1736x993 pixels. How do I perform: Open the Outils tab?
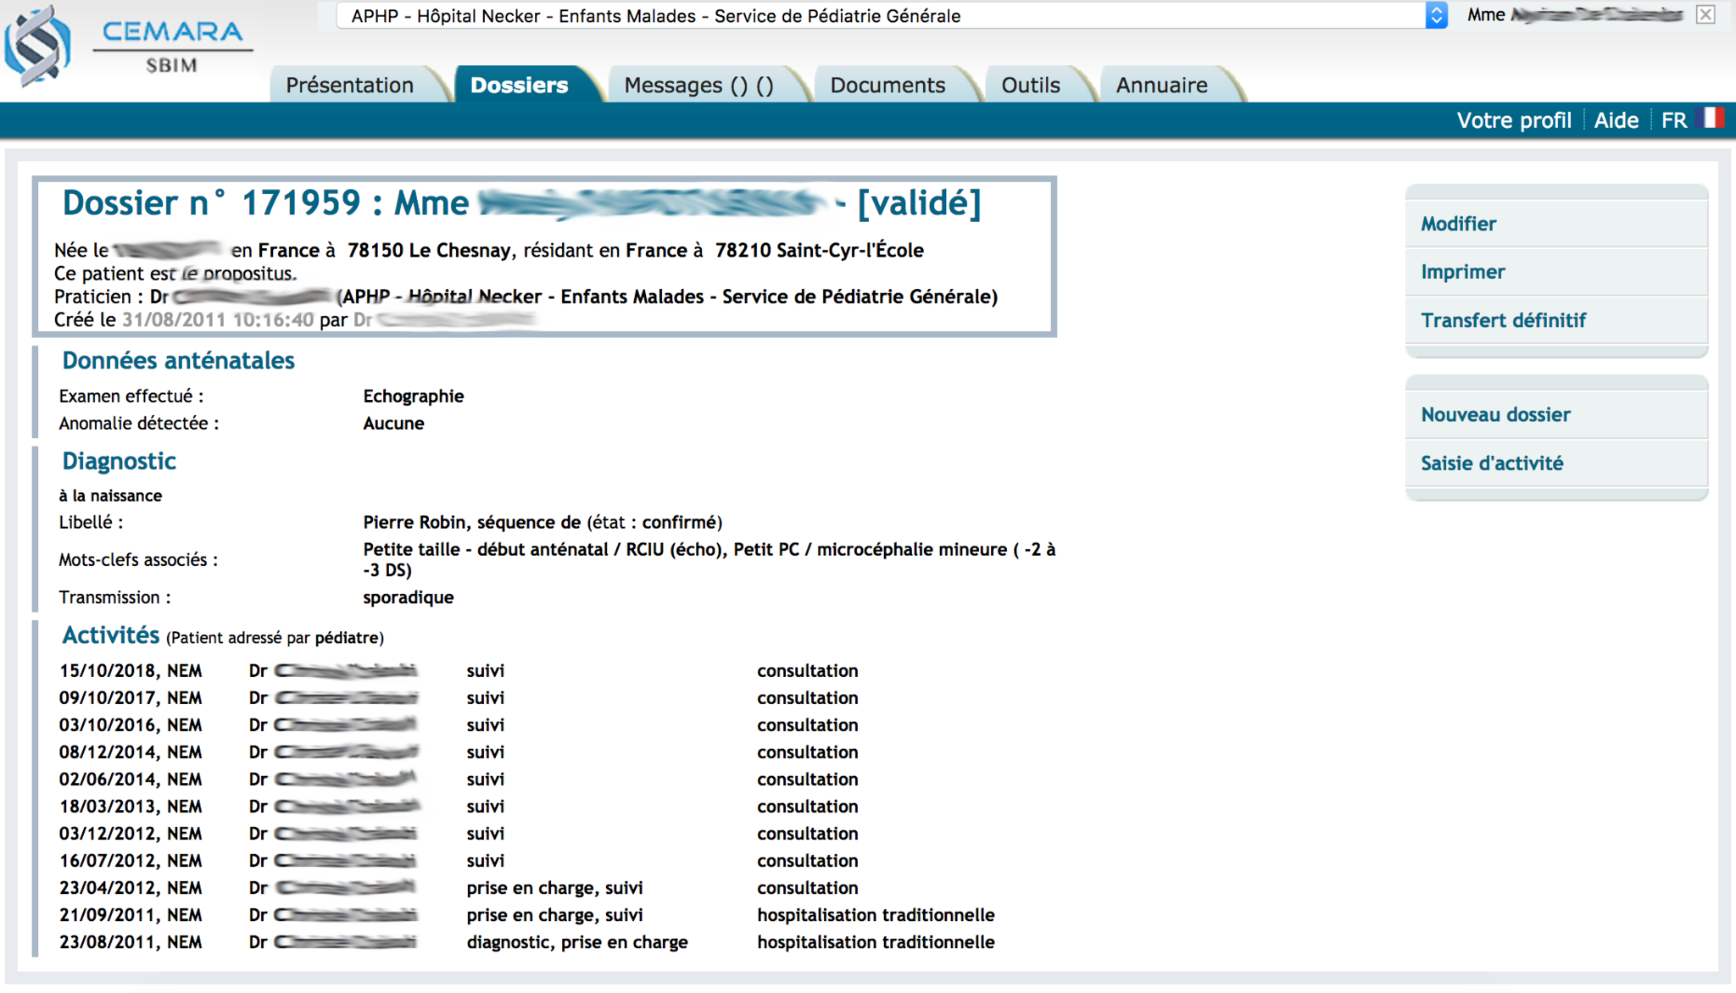[x=1030, y=86]
